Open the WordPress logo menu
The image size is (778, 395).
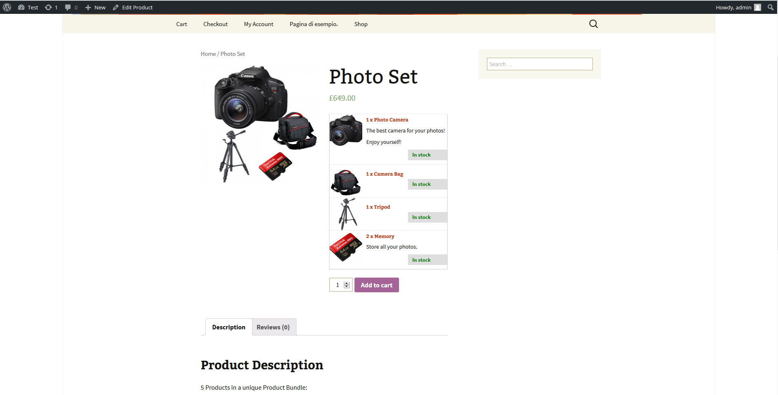7,7
